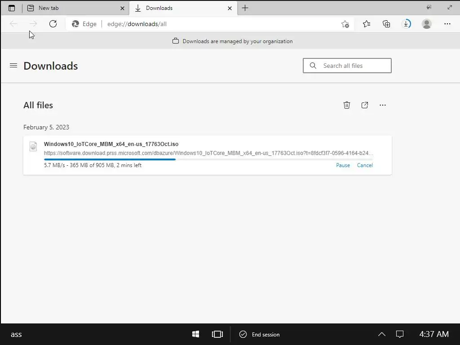Image resolution: width=460 pixels, height=345 pixels.
Task: Show hidden tray icons chevron
Action: pos(382,334)
